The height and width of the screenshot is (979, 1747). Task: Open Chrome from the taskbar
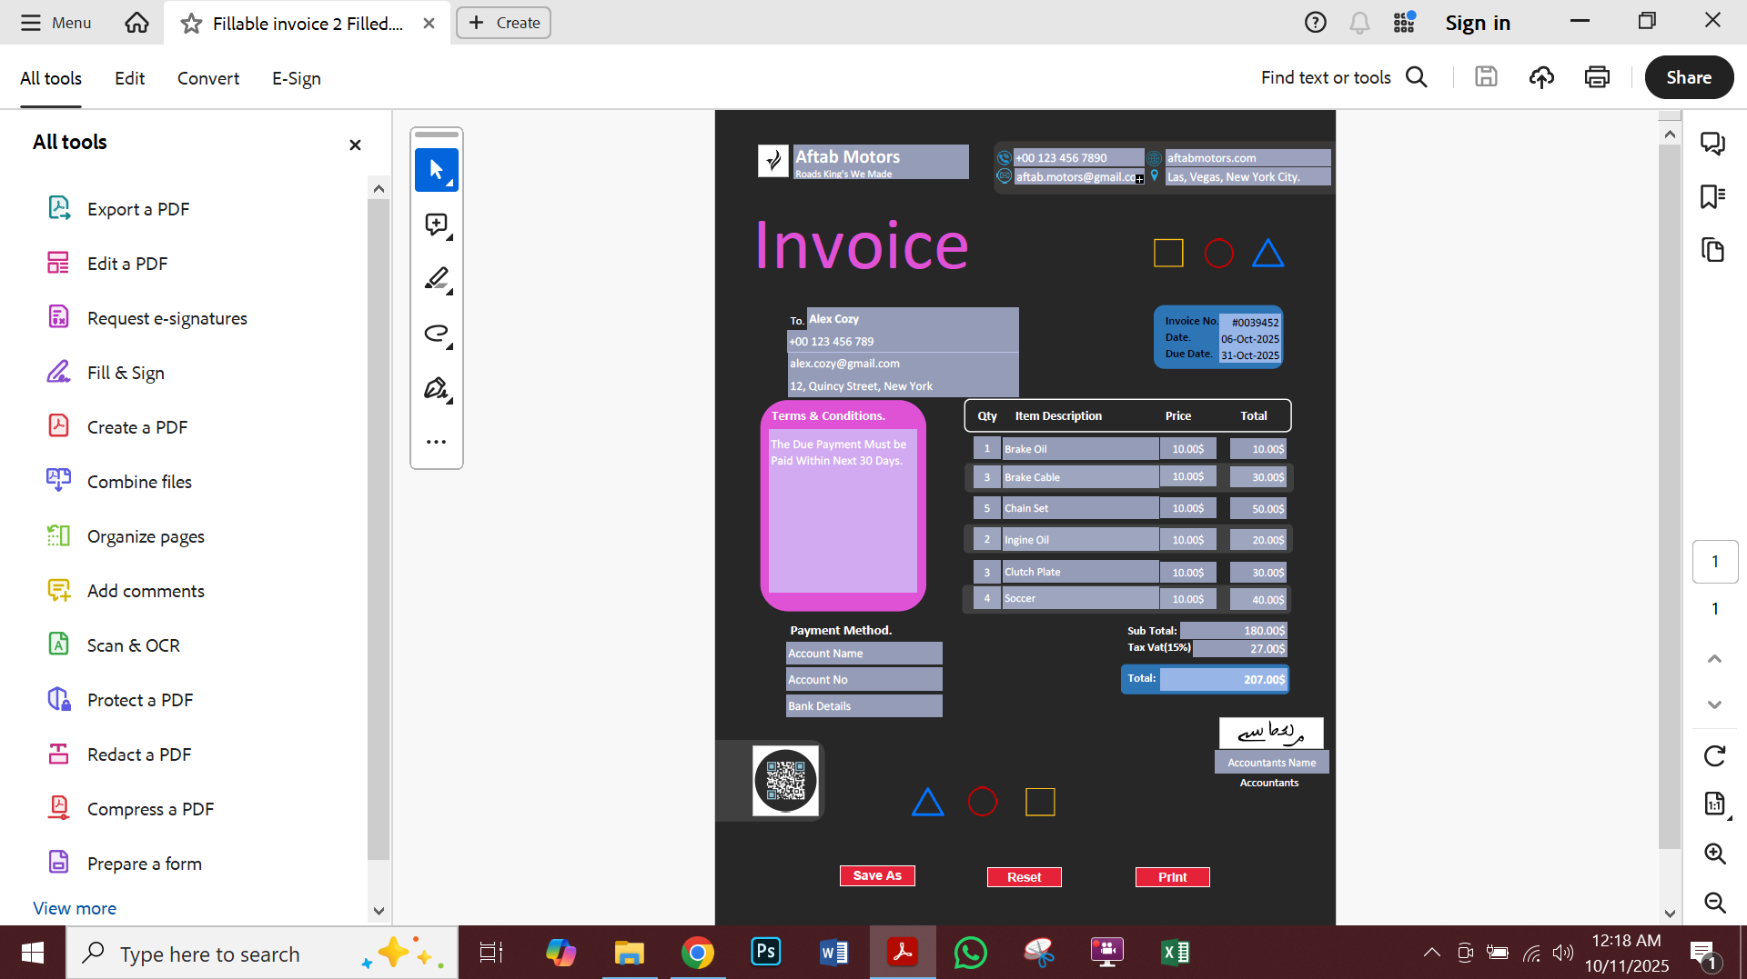[x=697, y=953]
